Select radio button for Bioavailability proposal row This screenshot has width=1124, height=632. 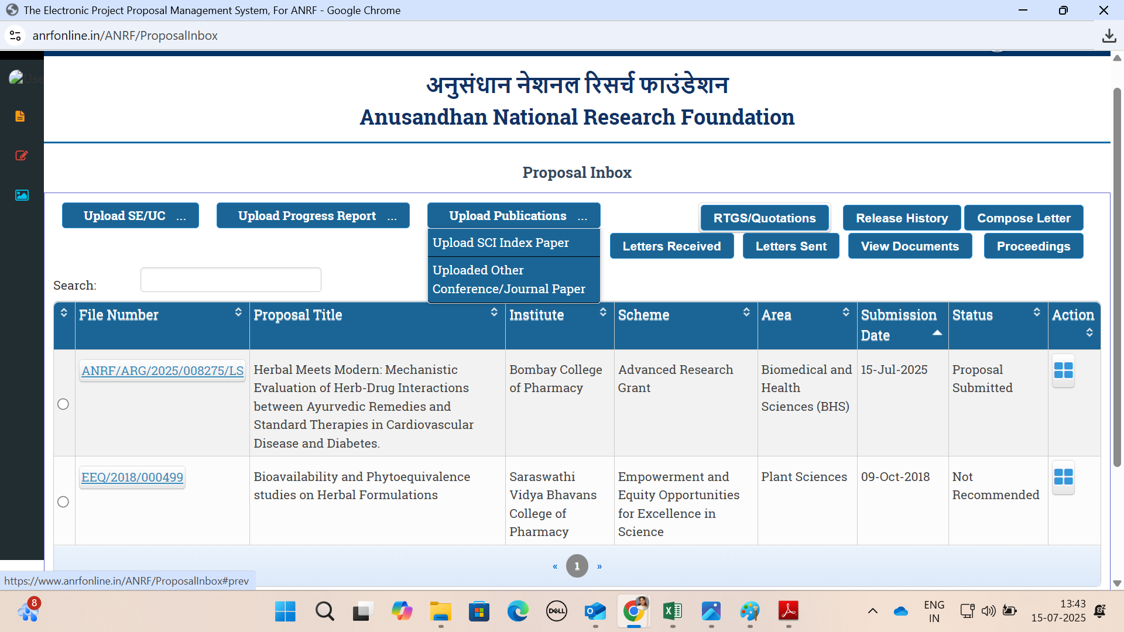point(63,502)
